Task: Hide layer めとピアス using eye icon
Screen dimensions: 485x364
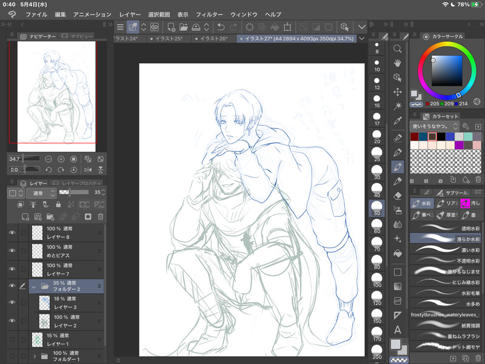Action: click(x=12, y=249)
